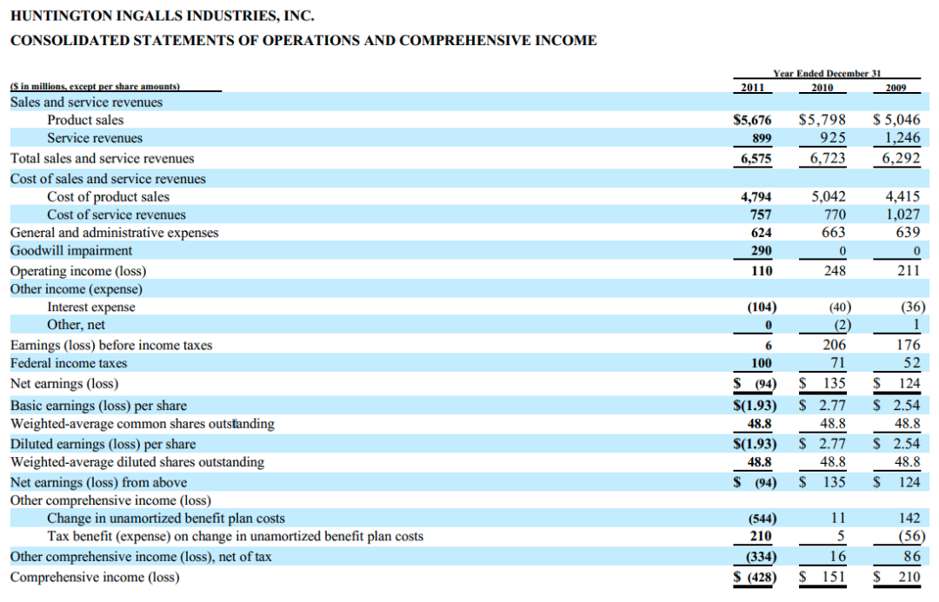Click the "Interest expense" row label
The height and width of the screenshot is (602, 939).
tap(91, 307)
